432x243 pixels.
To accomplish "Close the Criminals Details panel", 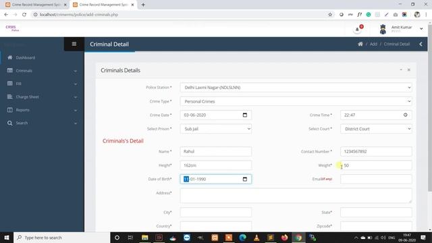I will coord(409,70).
